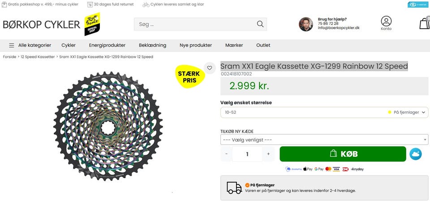This screenshot has height=205, width=430.
Task: Click the Børkop Cykler logo
Action: tap(41, 24)
